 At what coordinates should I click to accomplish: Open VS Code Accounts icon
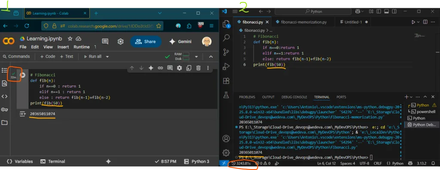(x=226, y=139)
